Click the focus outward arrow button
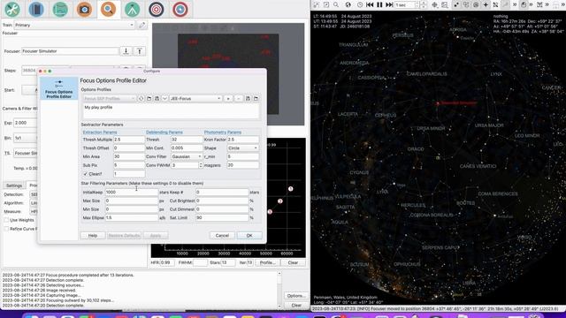This screenshot has height=318, width=566. point(140,51)
